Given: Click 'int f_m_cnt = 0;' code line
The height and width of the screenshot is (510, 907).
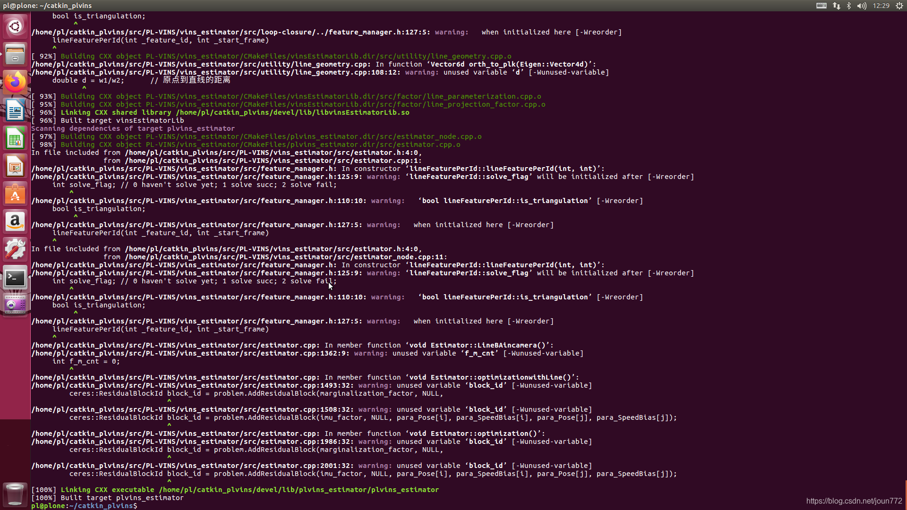Looking at the screenshot, I should (86, 361).
